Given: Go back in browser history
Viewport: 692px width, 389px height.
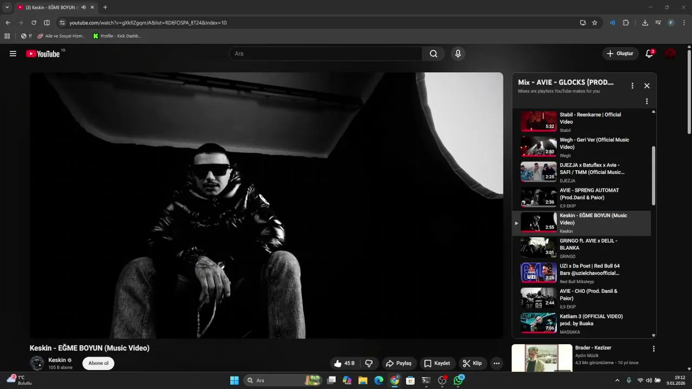Looking at the screenshot, I should coord(8,23).
